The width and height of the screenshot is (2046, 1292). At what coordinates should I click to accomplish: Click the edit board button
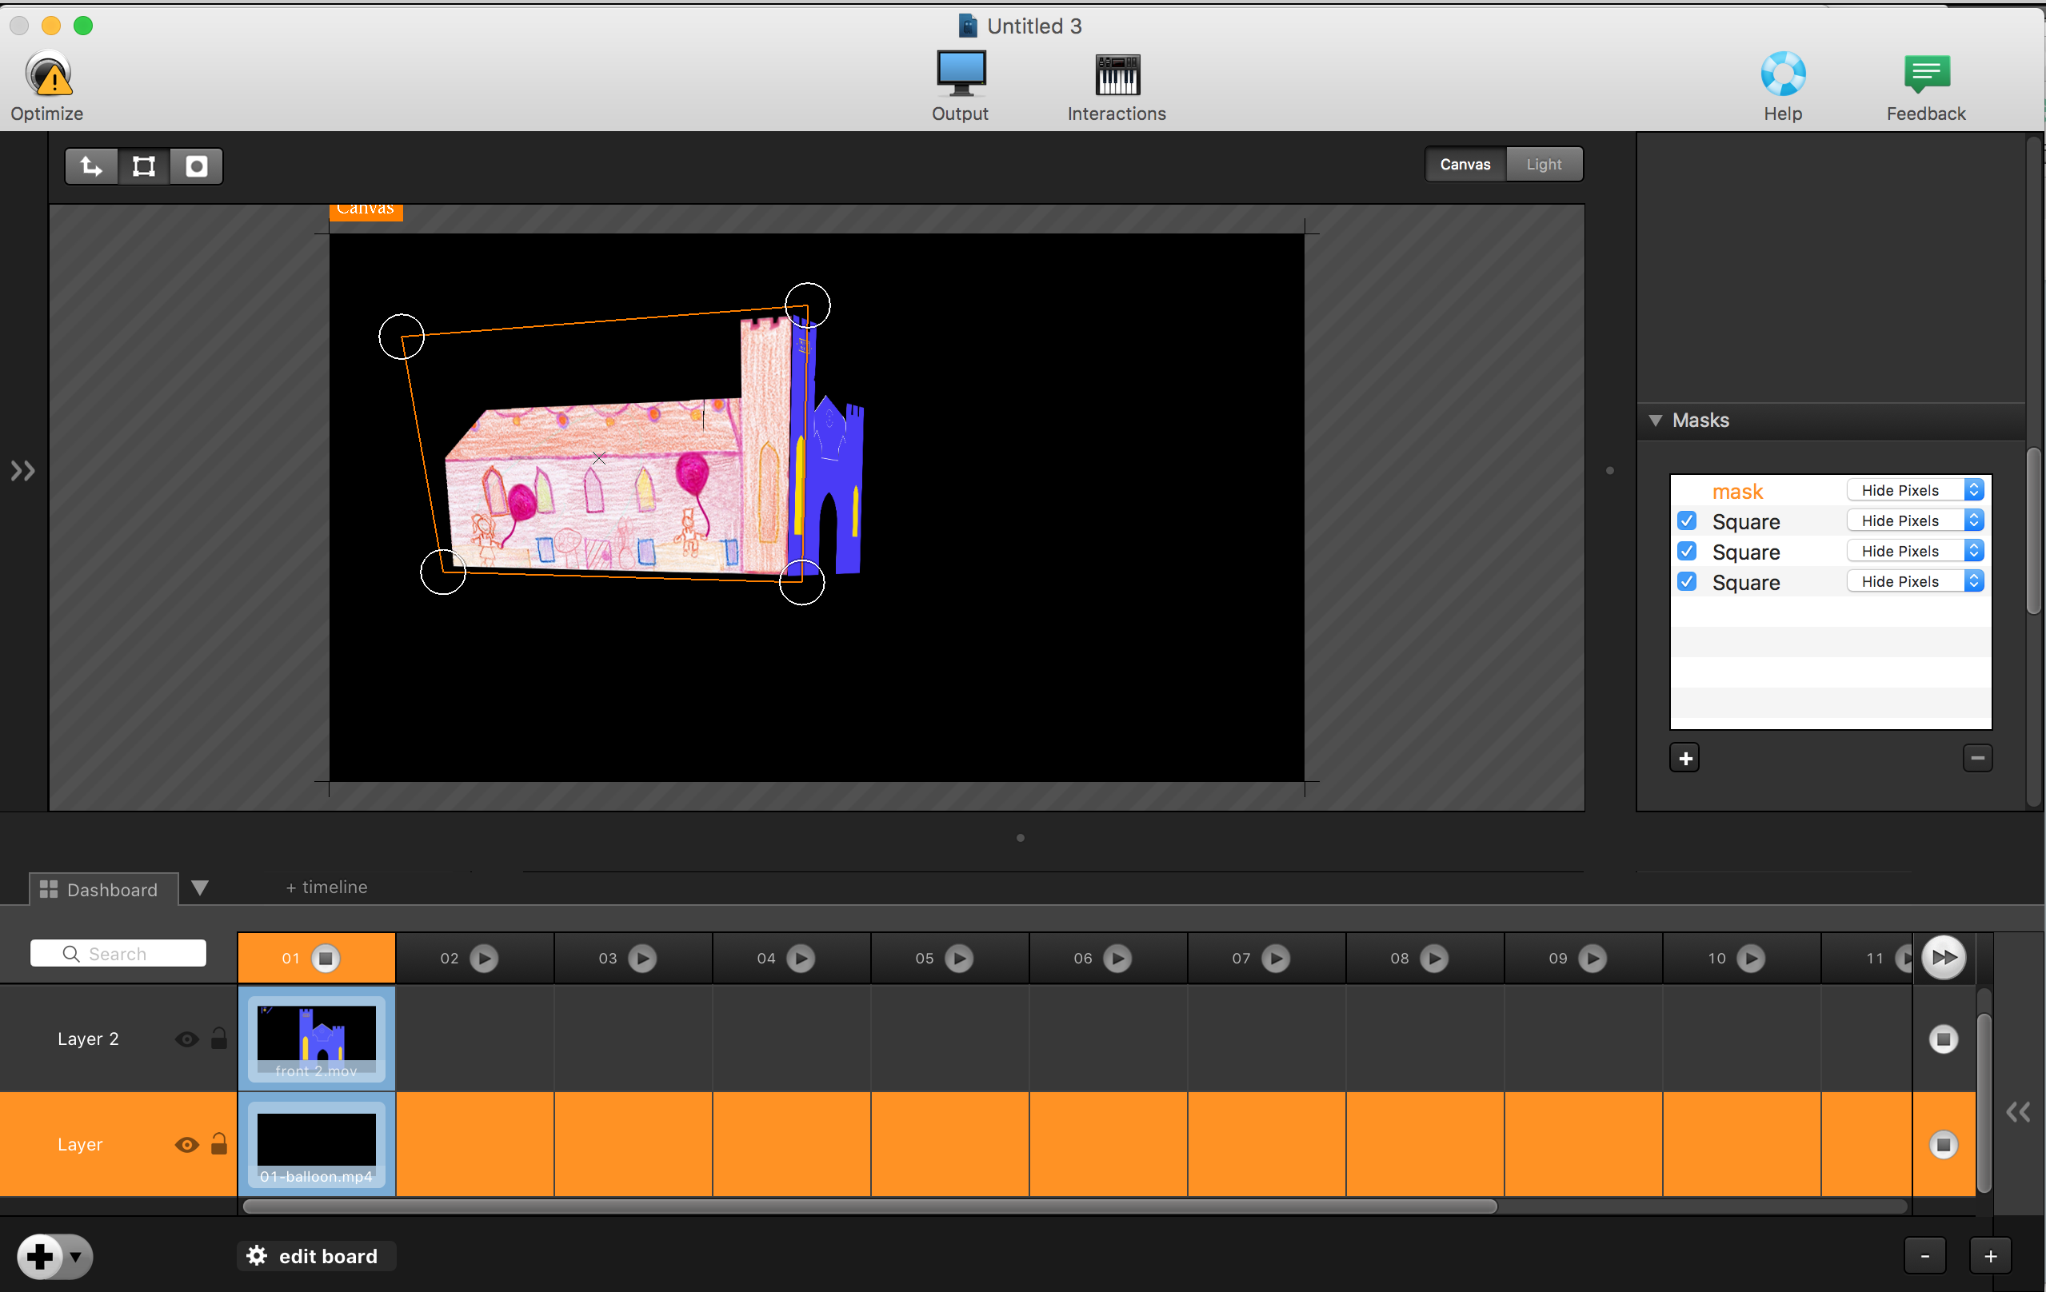pyautogui.click(x=315, y=1255)
